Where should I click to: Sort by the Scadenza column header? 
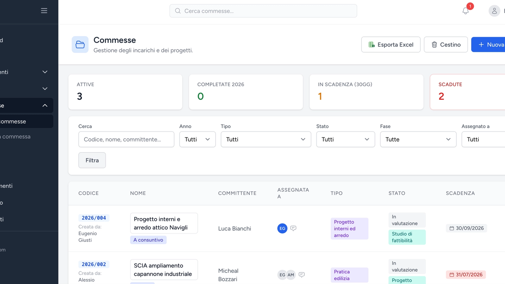tap(460, 193)
